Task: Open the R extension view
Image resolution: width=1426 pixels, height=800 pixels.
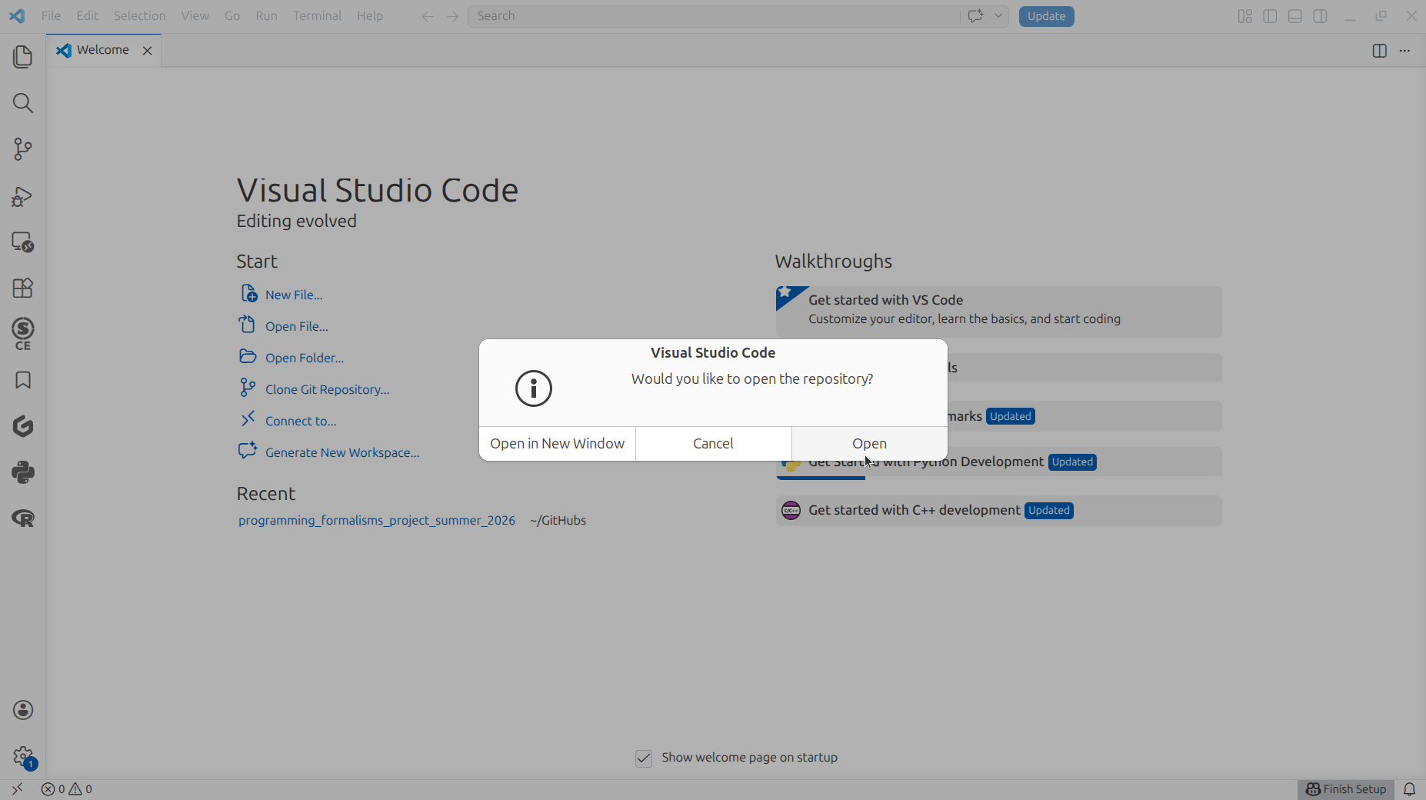Action: (x=23, y=518)
